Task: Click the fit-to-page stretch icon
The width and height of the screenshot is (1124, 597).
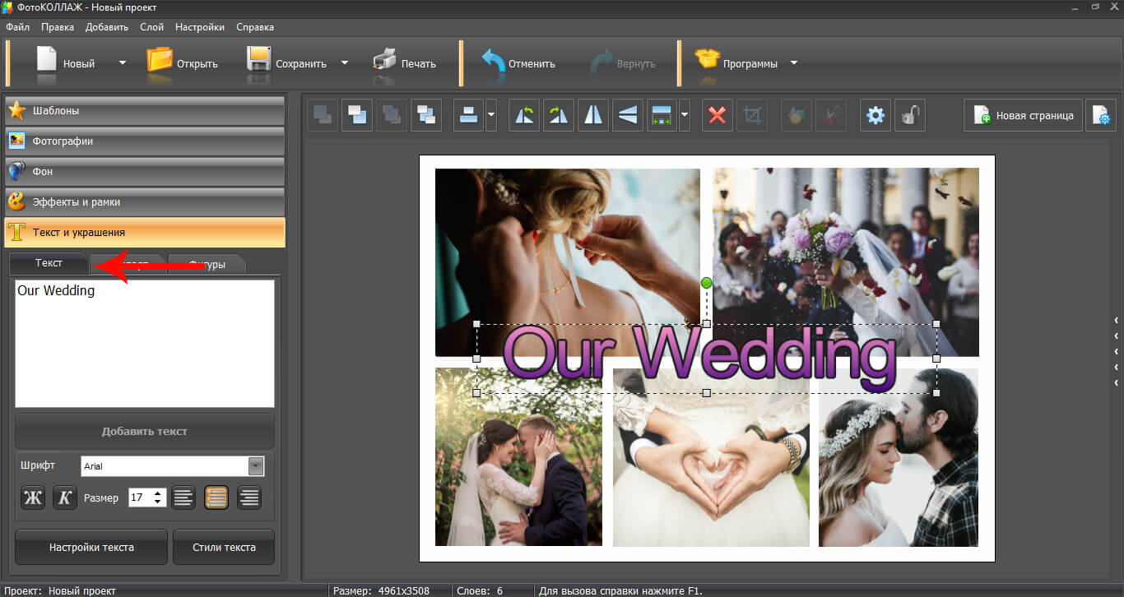Action: 662,115
